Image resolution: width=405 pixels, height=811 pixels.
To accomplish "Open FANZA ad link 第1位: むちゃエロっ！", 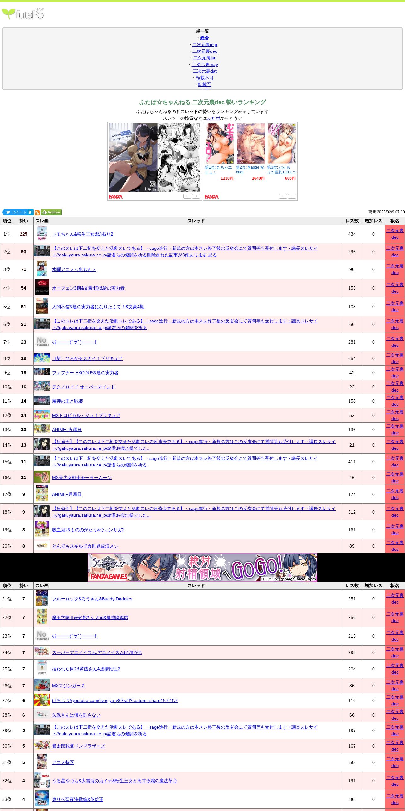I will coord(218,170).
